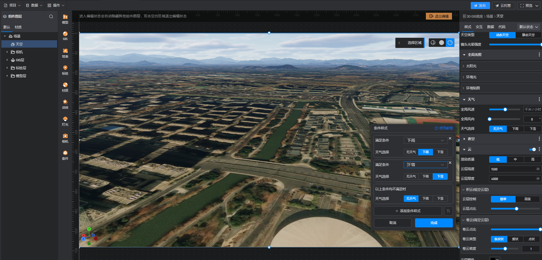This screenshot has width=542, height=260.
Task: Adjust the 卷云密度 slider
Action: [505, 249]
